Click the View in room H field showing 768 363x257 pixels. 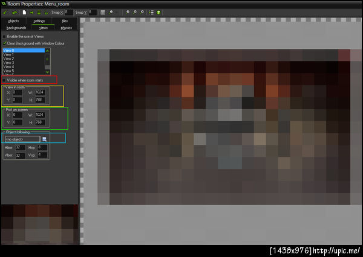pyautogui.click(x=40, y=100)
